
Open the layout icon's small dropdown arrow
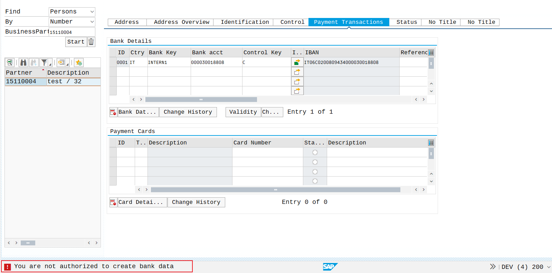coord(68,64)
